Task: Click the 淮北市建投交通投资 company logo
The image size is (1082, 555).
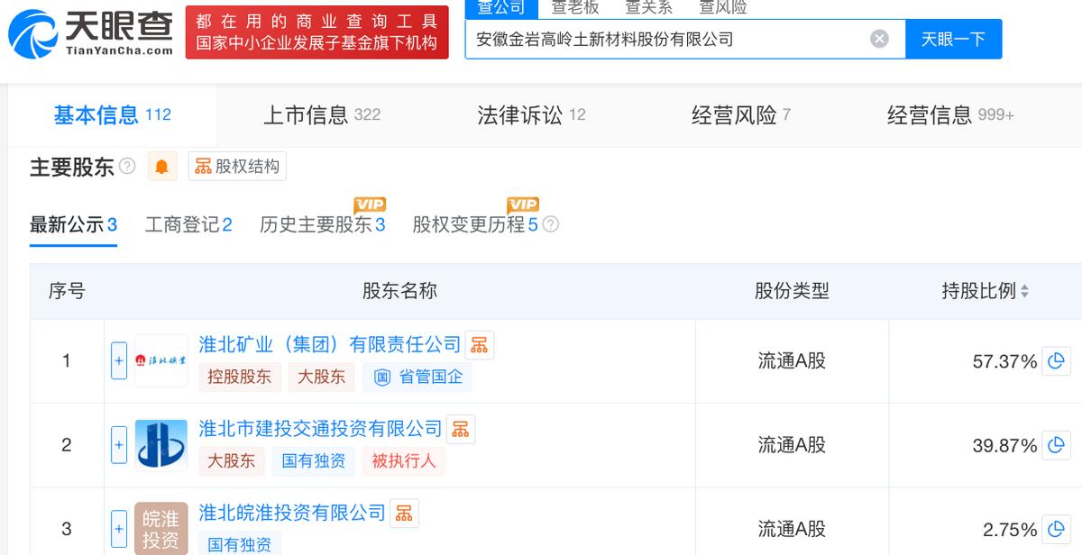Action: click(x=161, y=445)
